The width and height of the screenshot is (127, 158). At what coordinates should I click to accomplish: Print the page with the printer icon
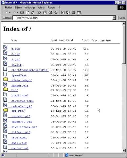coord(73,13)
